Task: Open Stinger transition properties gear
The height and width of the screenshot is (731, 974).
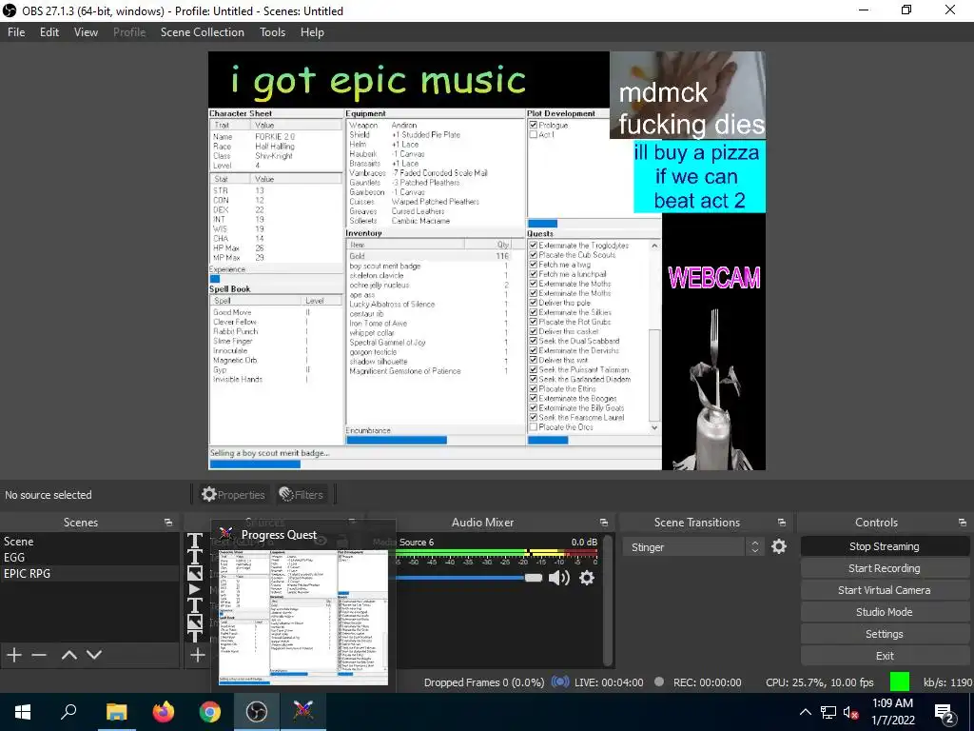Action: point(779,546)
